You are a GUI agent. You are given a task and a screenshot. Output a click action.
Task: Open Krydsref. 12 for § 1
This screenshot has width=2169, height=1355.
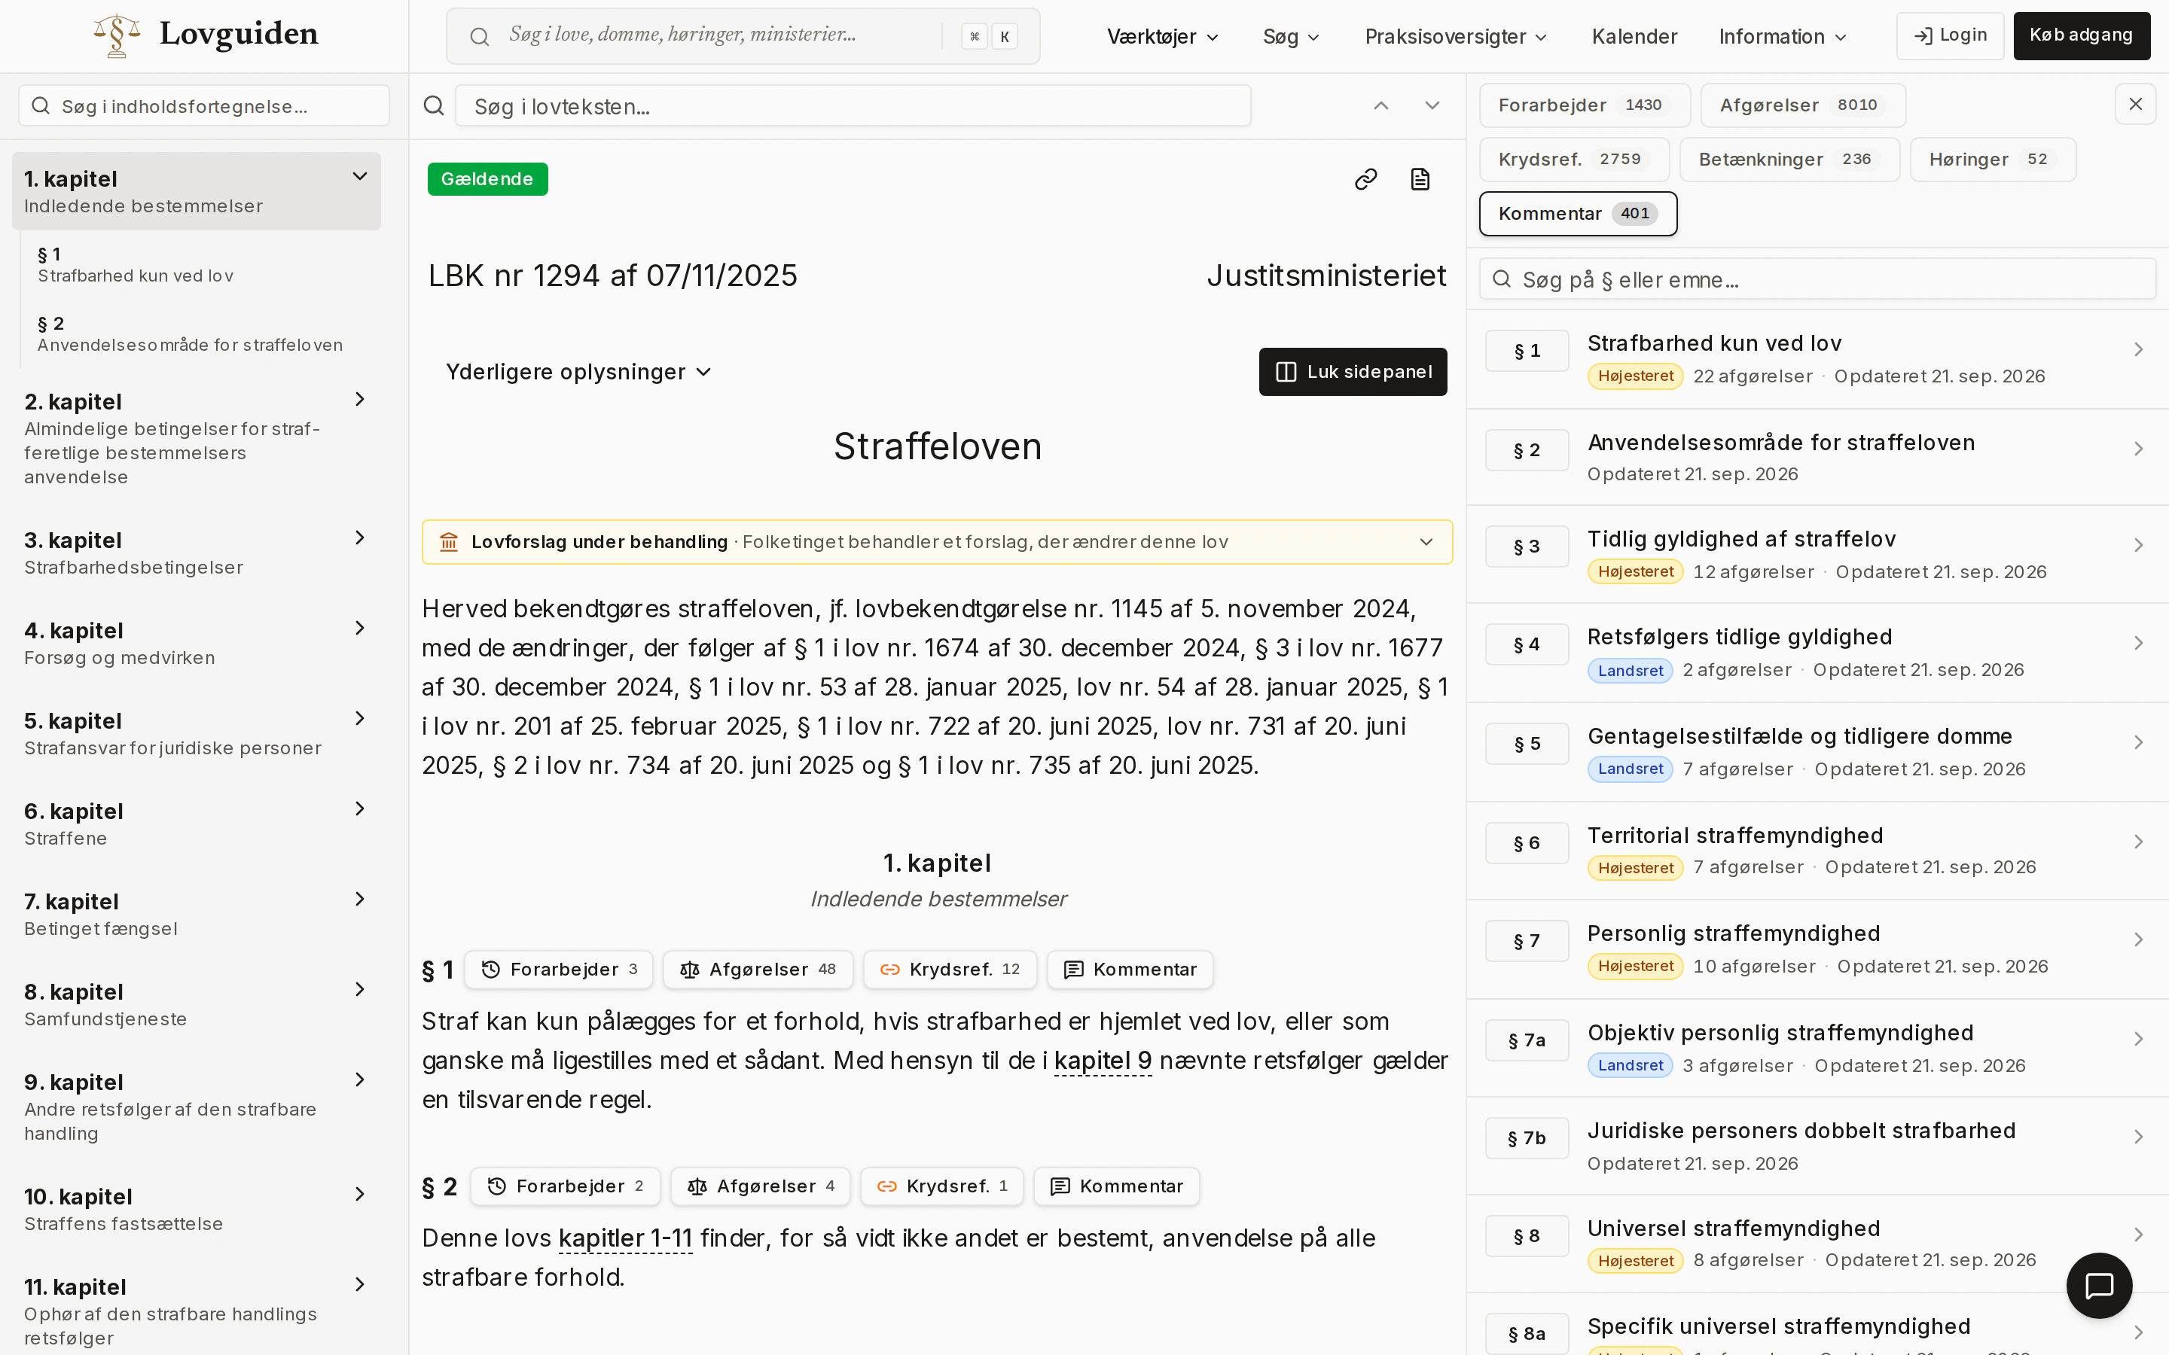950,970
